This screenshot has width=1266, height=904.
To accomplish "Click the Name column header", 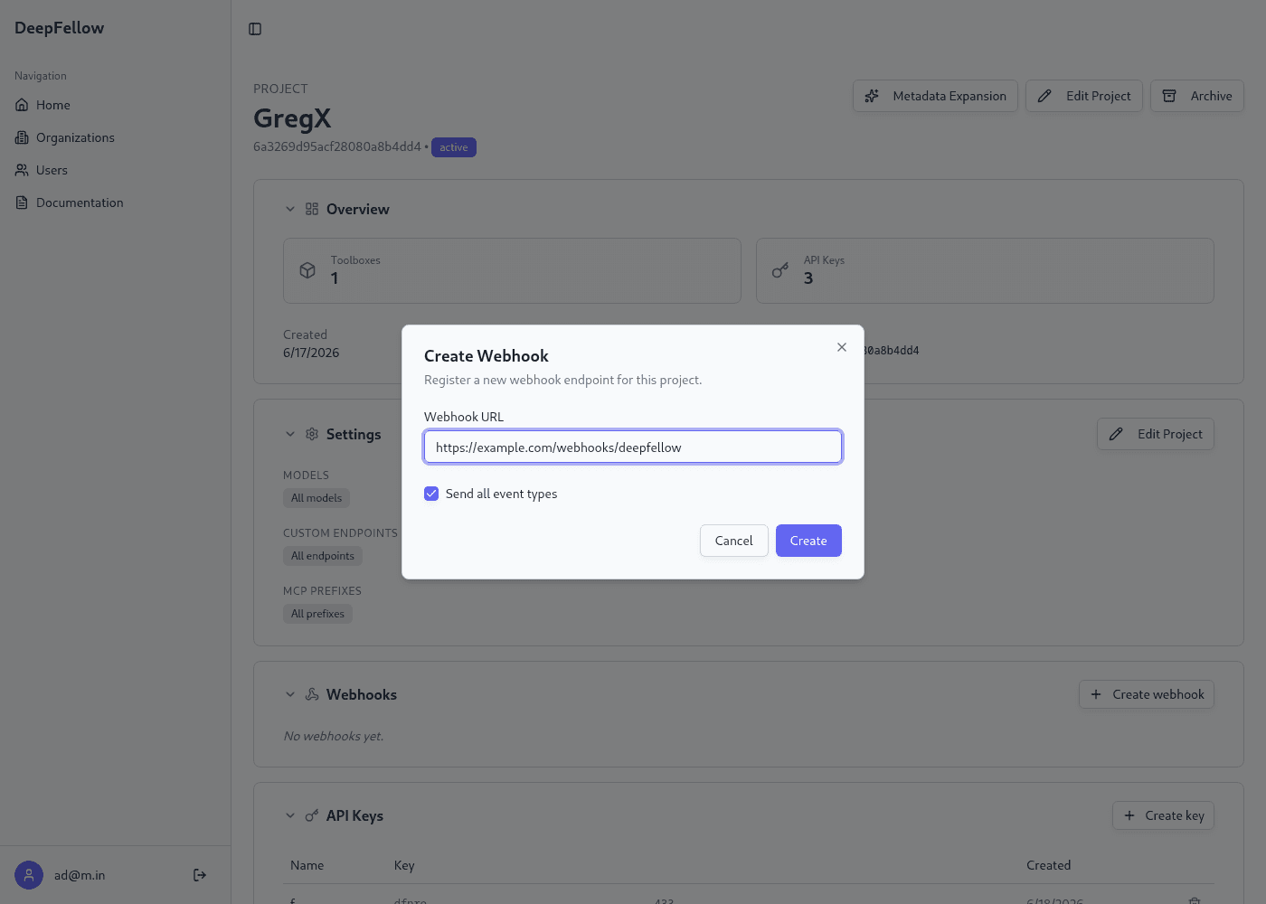I will pyautogui.click(x=307, y=865).
